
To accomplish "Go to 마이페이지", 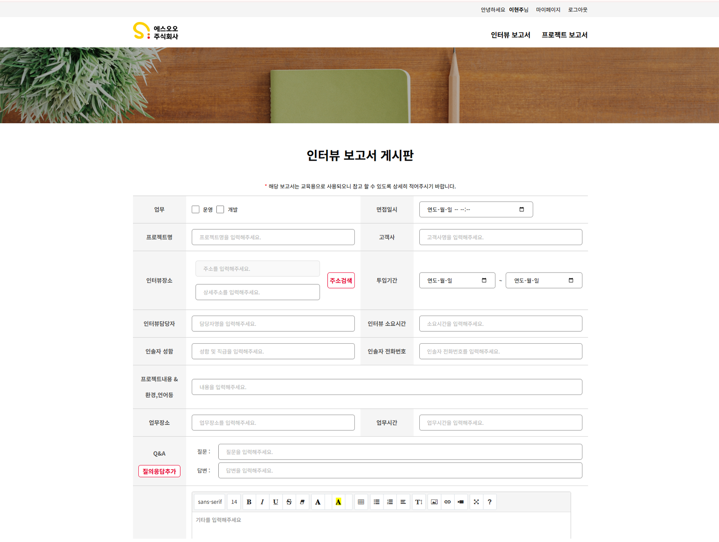I will [x=548, y=10].
